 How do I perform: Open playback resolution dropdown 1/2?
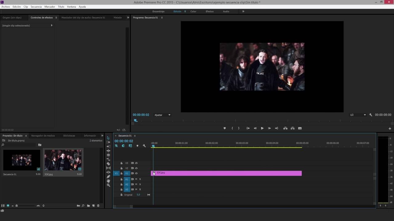click(358, 115)
